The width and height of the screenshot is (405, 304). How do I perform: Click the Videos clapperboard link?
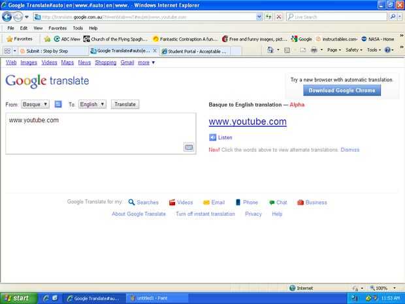[181, 202]
